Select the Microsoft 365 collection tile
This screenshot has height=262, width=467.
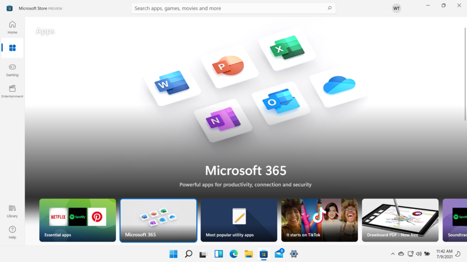tap(158, 220)
